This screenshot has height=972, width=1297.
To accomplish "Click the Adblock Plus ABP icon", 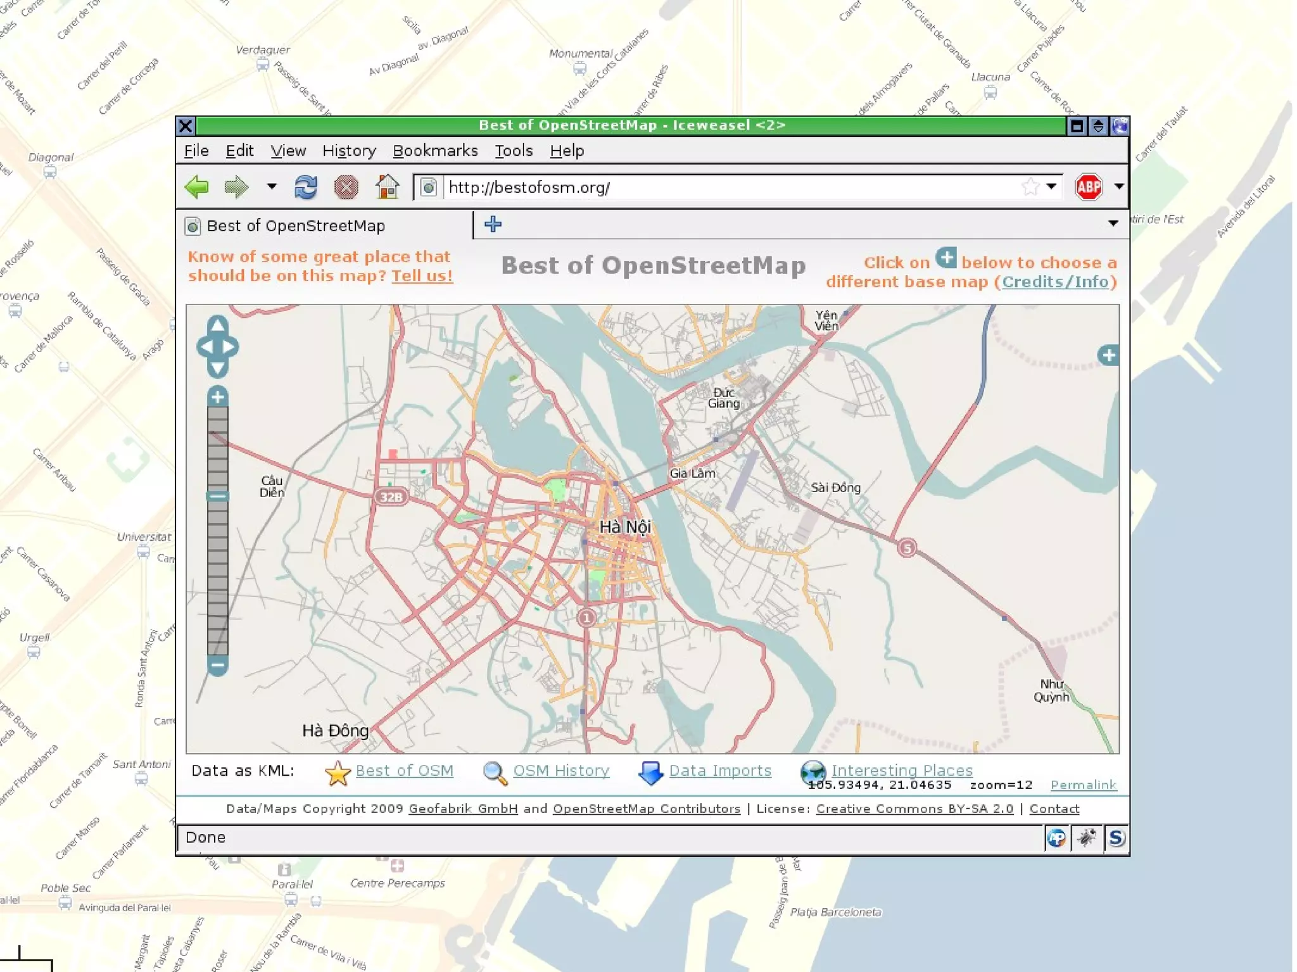I will click(1088, 187).
